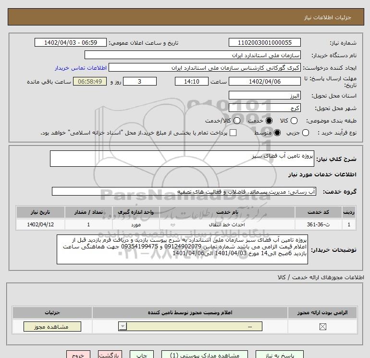Click the public announcement date field 1402/04/03

tap(71, 42)
